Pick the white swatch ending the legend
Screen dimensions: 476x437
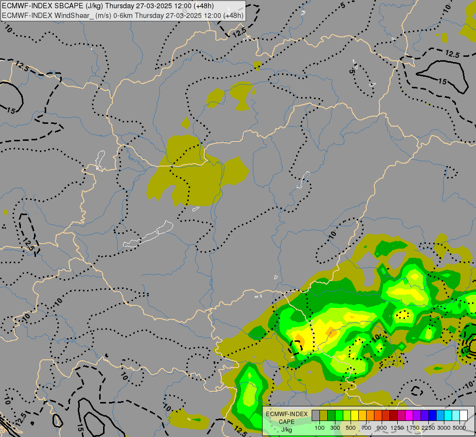click(x=463, y=416)
